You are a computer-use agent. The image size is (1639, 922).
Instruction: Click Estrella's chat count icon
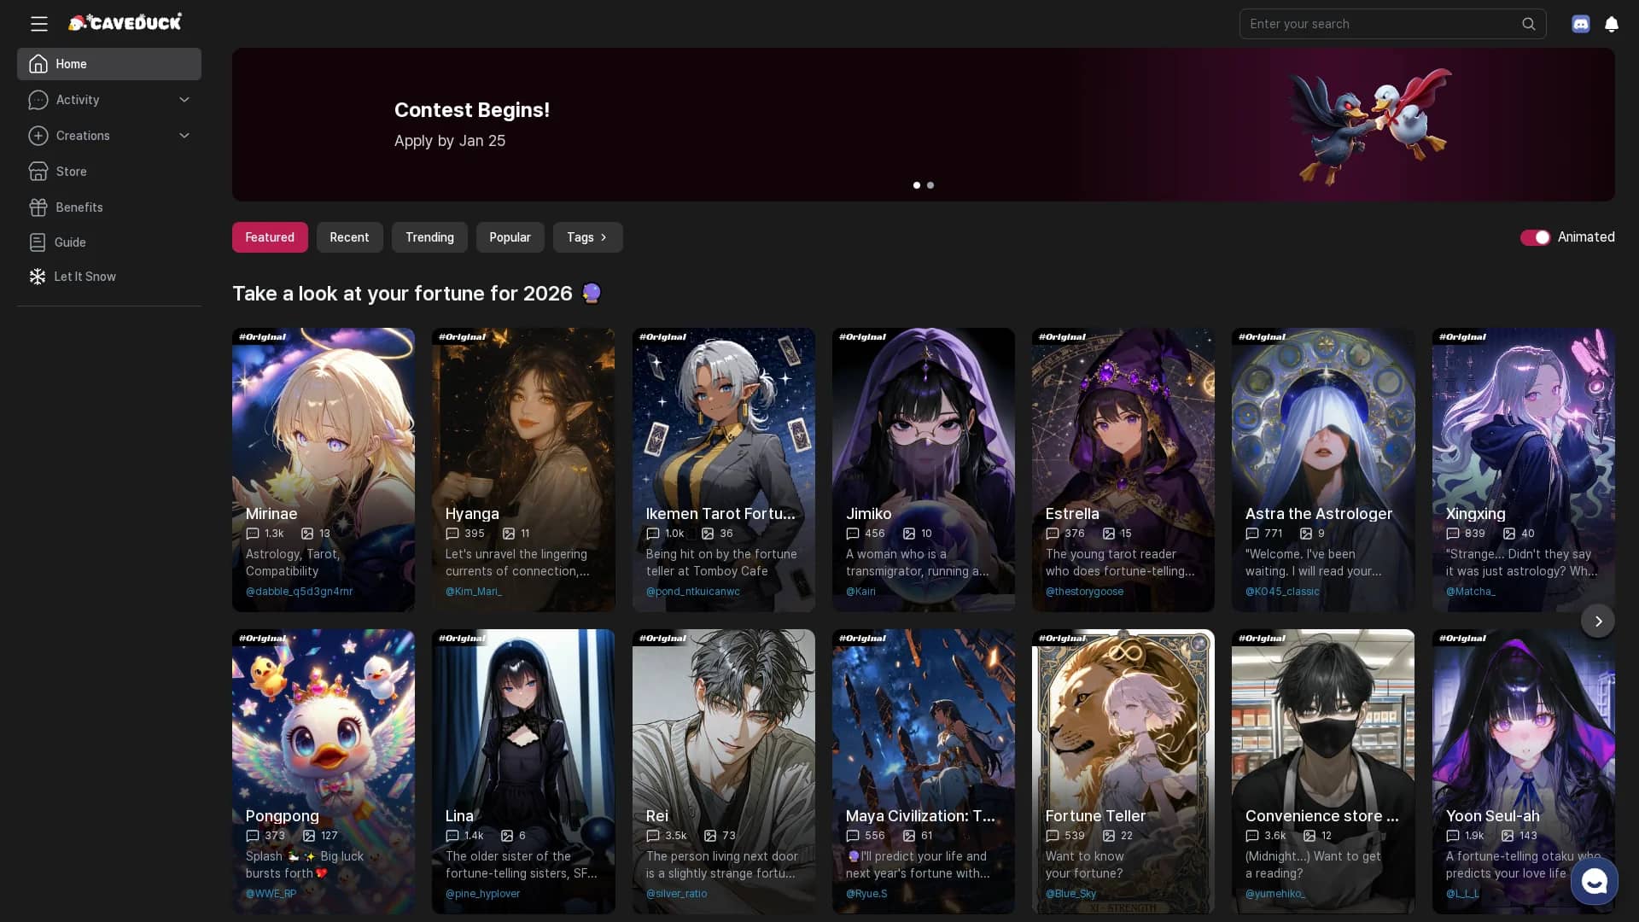point(1053,534)
